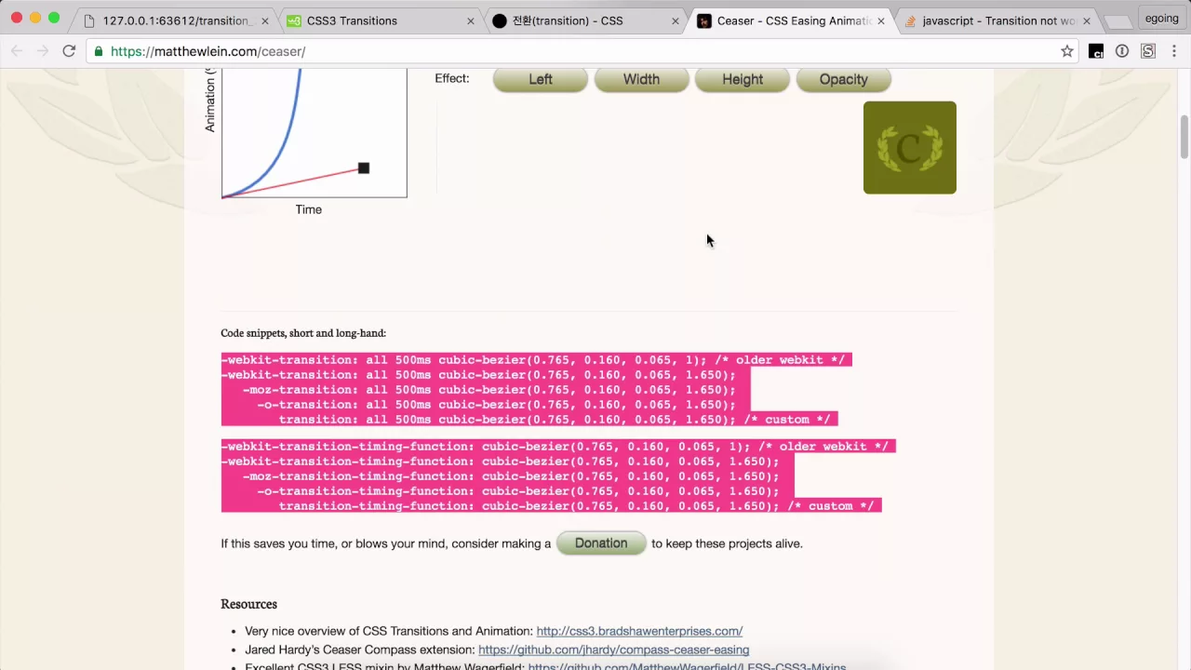Click the 'Effect:' label
The width and height of the screenshot is (1191, 670).
pyautogui.click(x=452, y=78)
